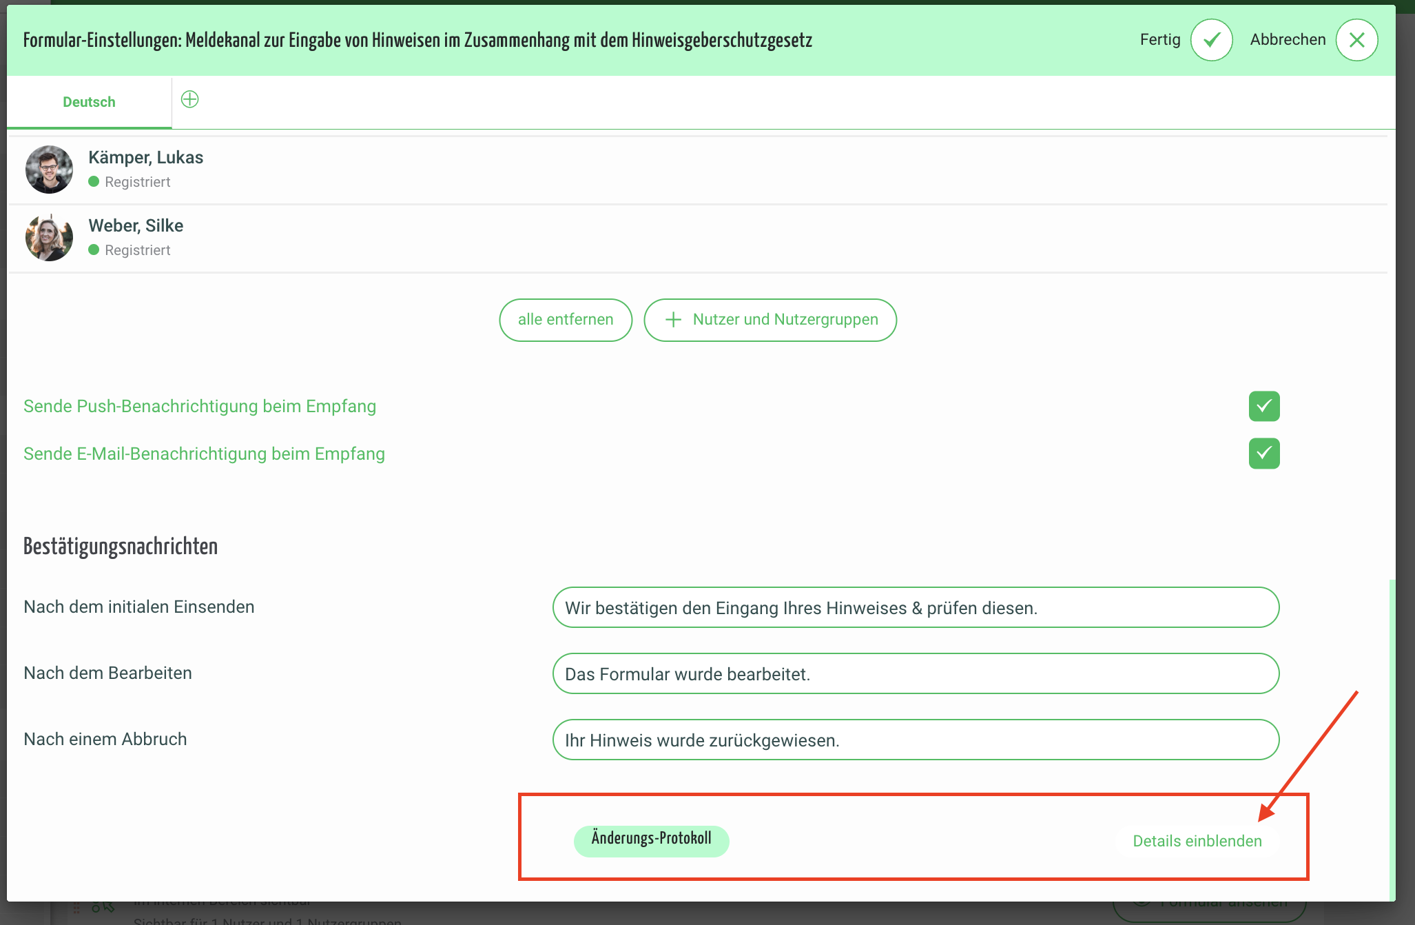Click the Fertig label text
The height and width of the screenshot is (925, 1415).
[1159, 40]
